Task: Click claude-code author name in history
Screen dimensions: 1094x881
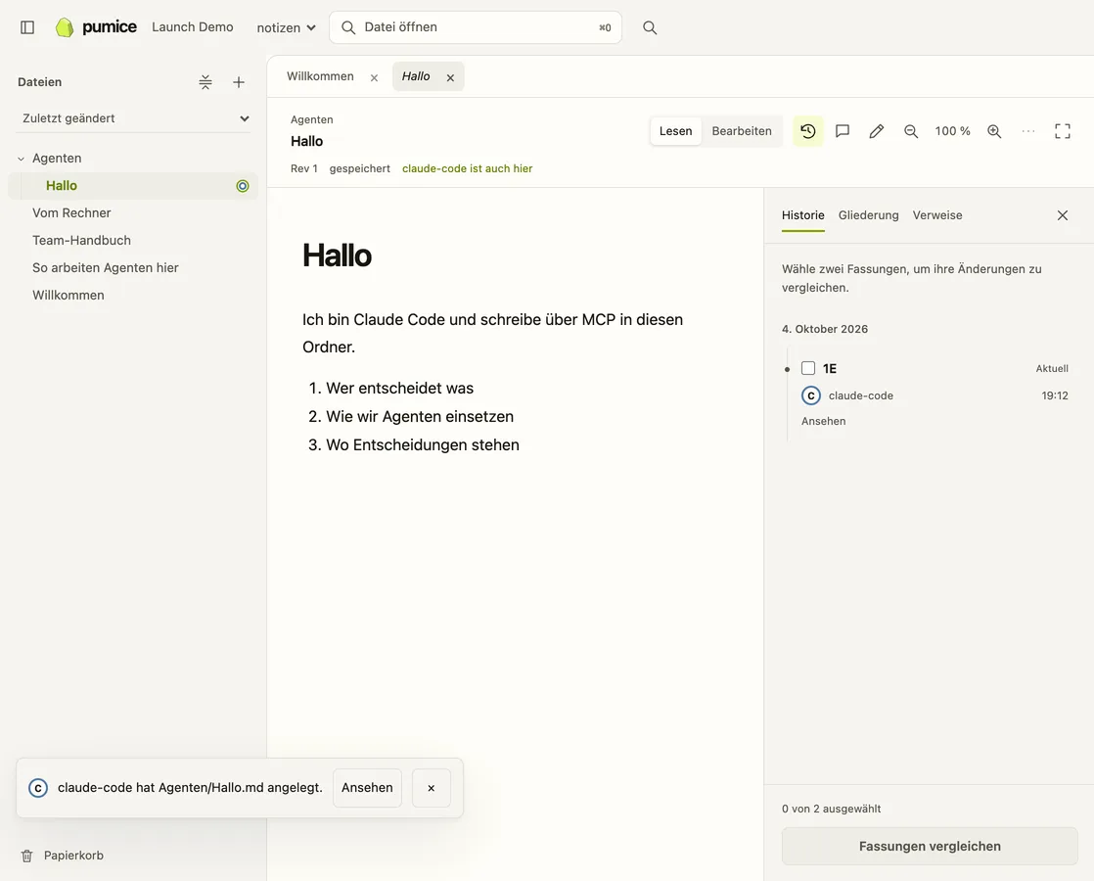Action: coord(861,395)
